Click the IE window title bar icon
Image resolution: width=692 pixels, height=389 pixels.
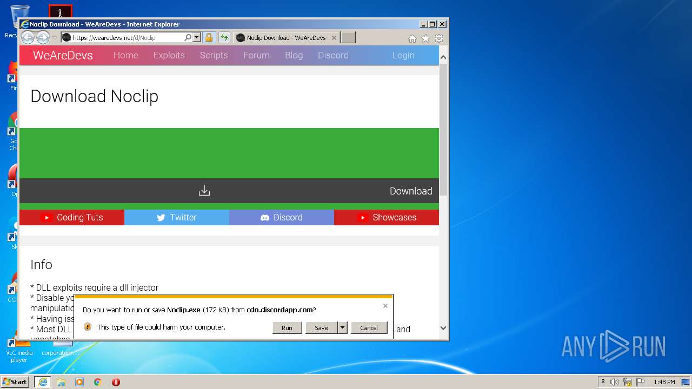[24, 24]
